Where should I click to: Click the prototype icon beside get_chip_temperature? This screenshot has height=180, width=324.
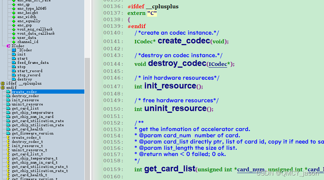[8, 112]
